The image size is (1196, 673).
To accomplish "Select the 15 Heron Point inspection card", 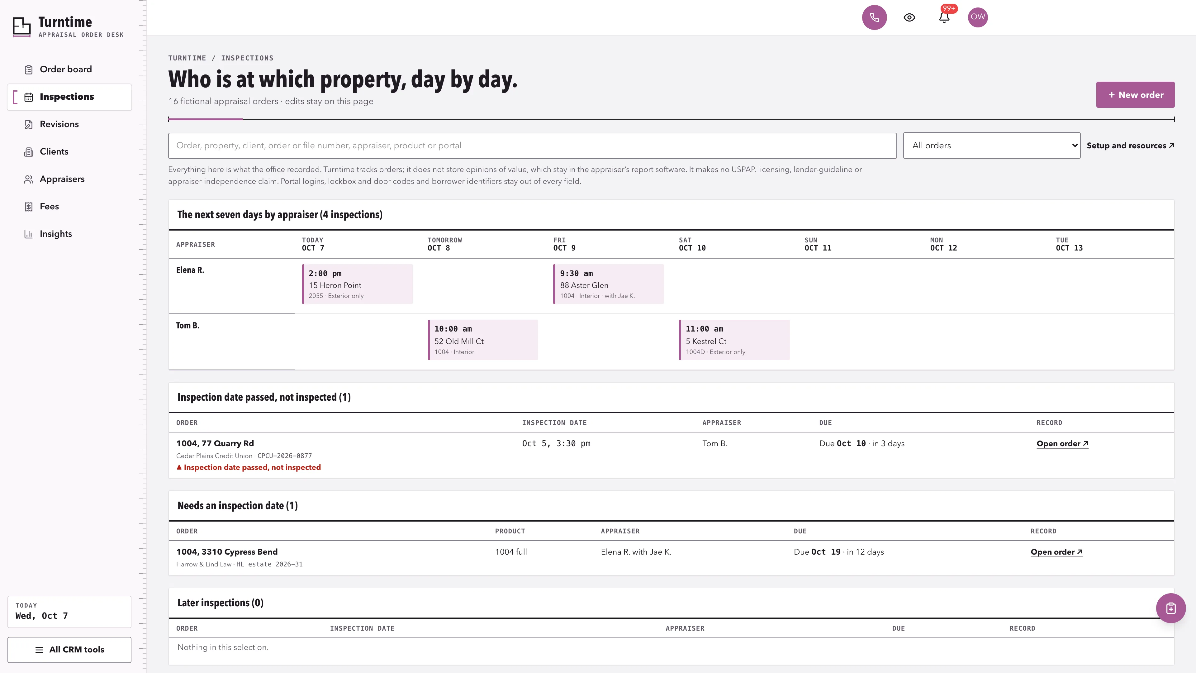I will point(358,284).
